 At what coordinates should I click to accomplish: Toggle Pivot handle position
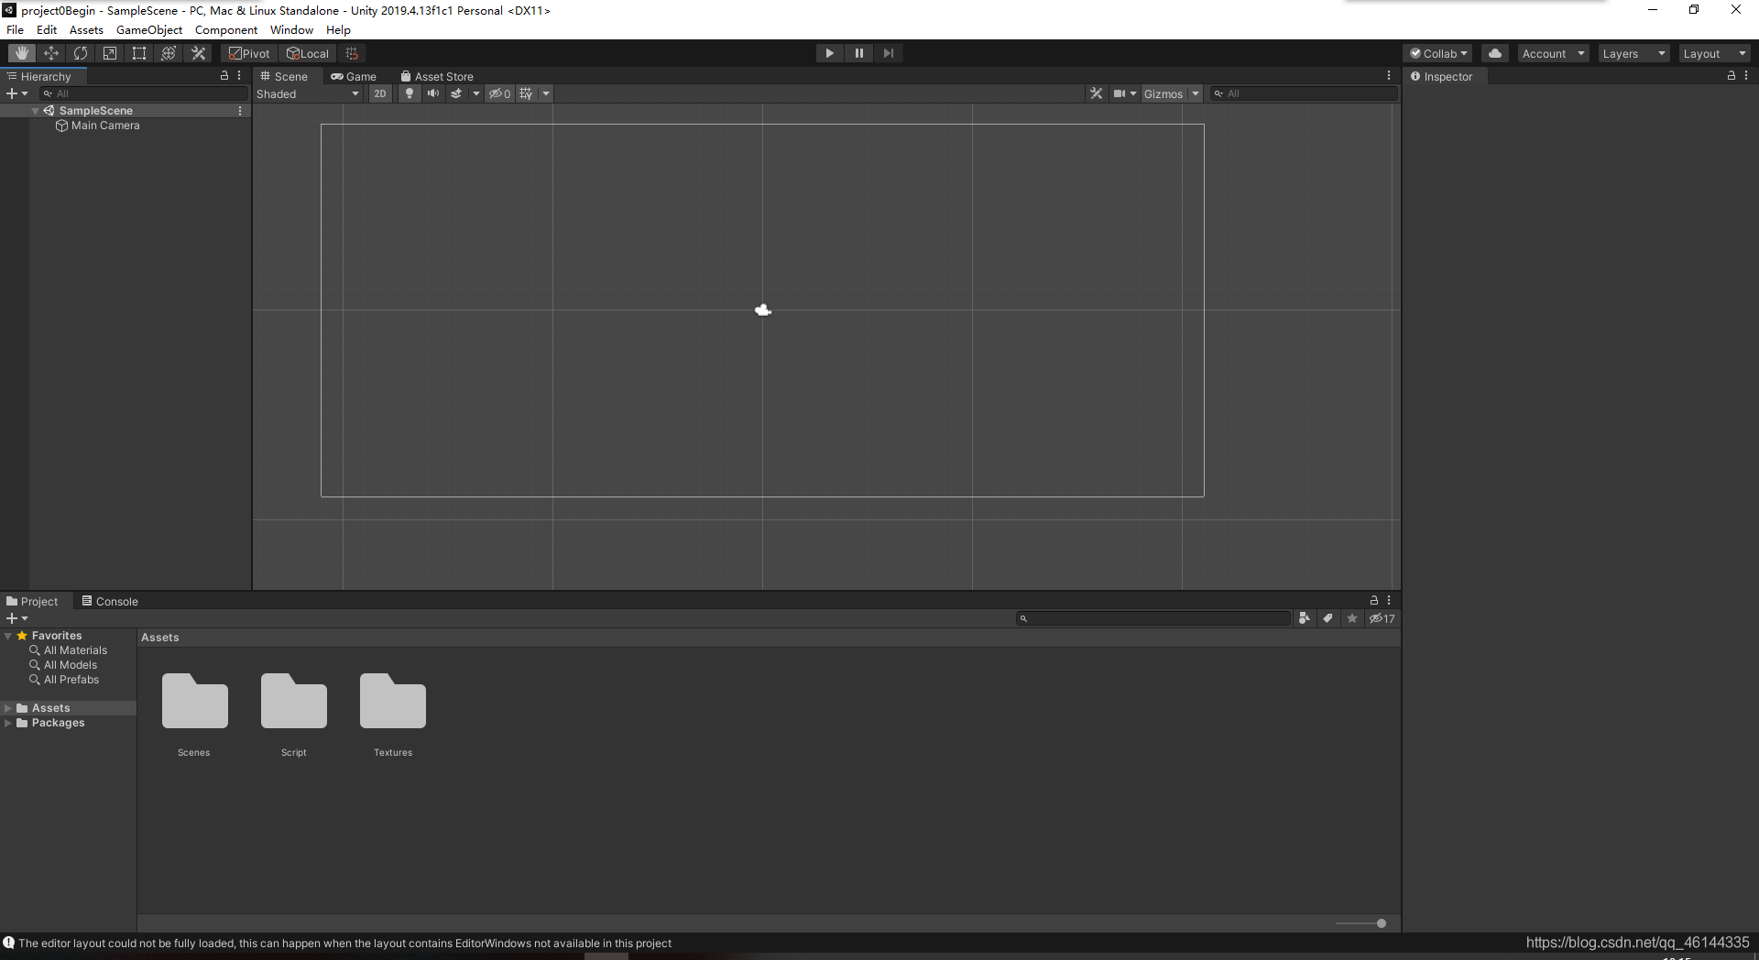click(249, 53)
